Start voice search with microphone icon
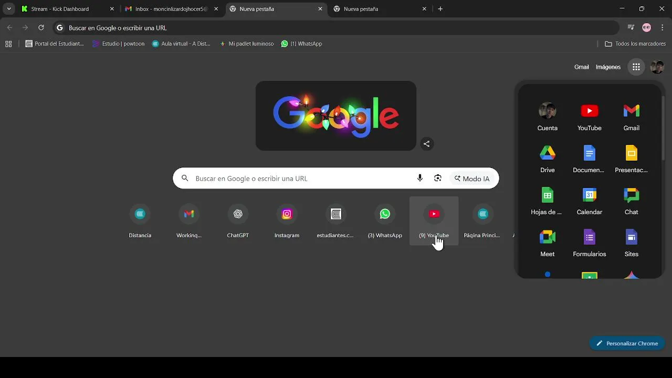This screenshot has width=672, height=378. [419, 178]
